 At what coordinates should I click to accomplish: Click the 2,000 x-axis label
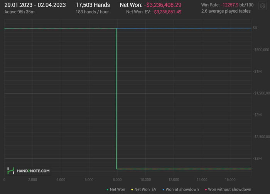click(x=32, y=179)
